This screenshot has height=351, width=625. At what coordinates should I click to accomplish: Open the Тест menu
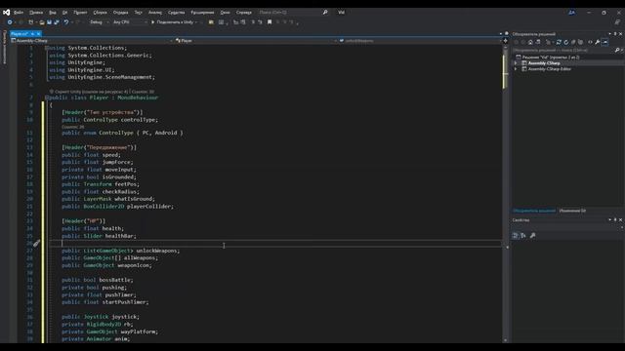click(x=138, y=13)
